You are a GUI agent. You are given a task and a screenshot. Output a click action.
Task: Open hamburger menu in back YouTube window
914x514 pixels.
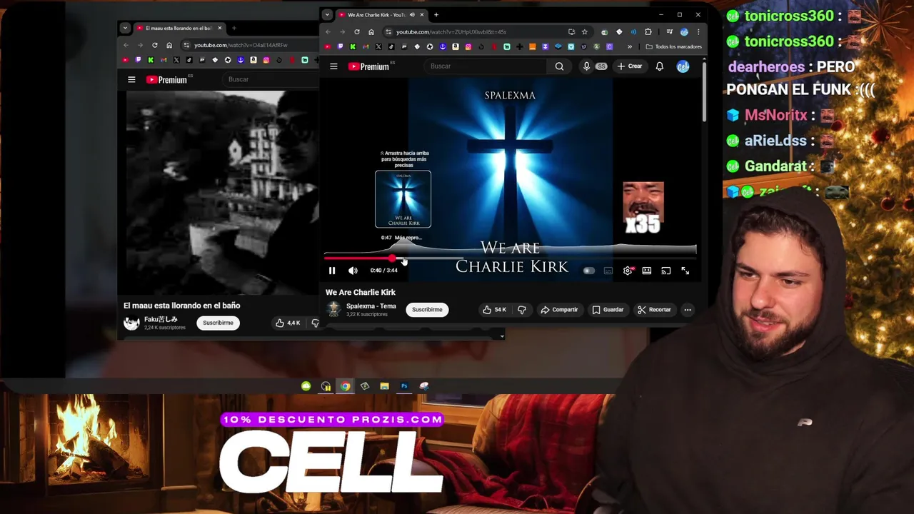(x=131, y=80)
